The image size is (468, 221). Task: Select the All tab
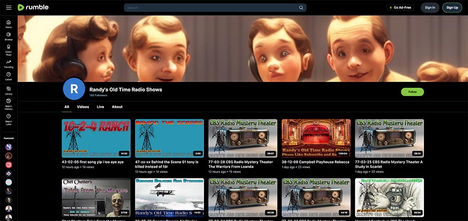pos(66,107)
